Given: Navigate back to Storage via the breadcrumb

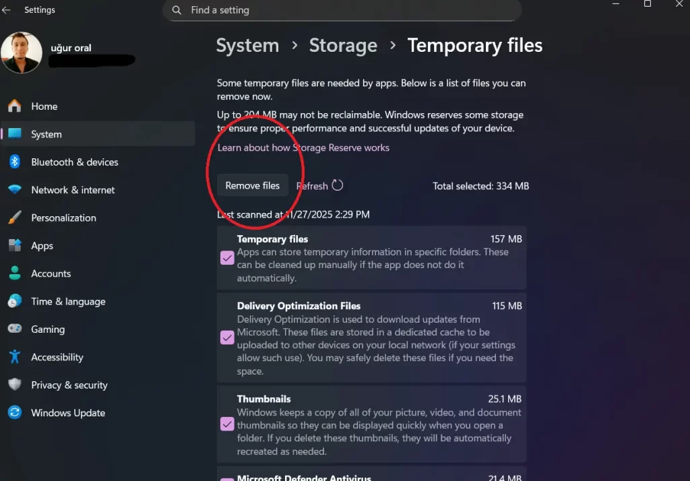Looking at the screenshot, I should [343, 45].
